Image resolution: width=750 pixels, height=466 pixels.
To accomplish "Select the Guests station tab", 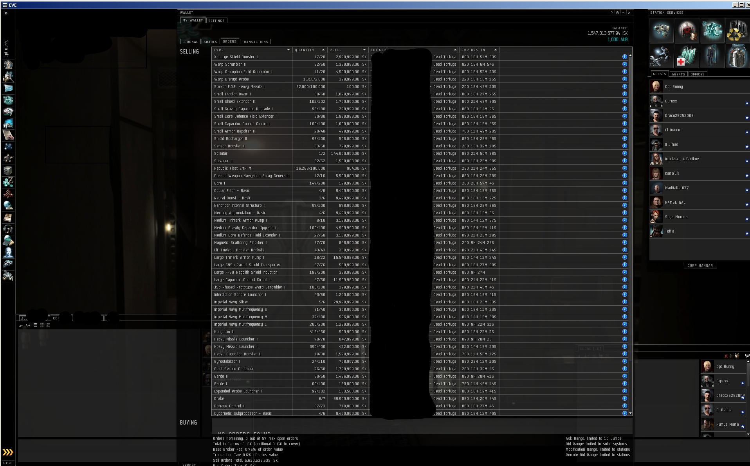I will [660, 74].
